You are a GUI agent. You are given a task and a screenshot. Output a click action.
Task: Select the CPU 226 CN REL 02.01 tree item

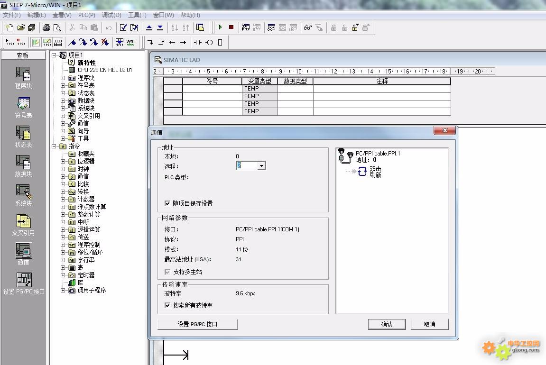click(x=105, y=70)
